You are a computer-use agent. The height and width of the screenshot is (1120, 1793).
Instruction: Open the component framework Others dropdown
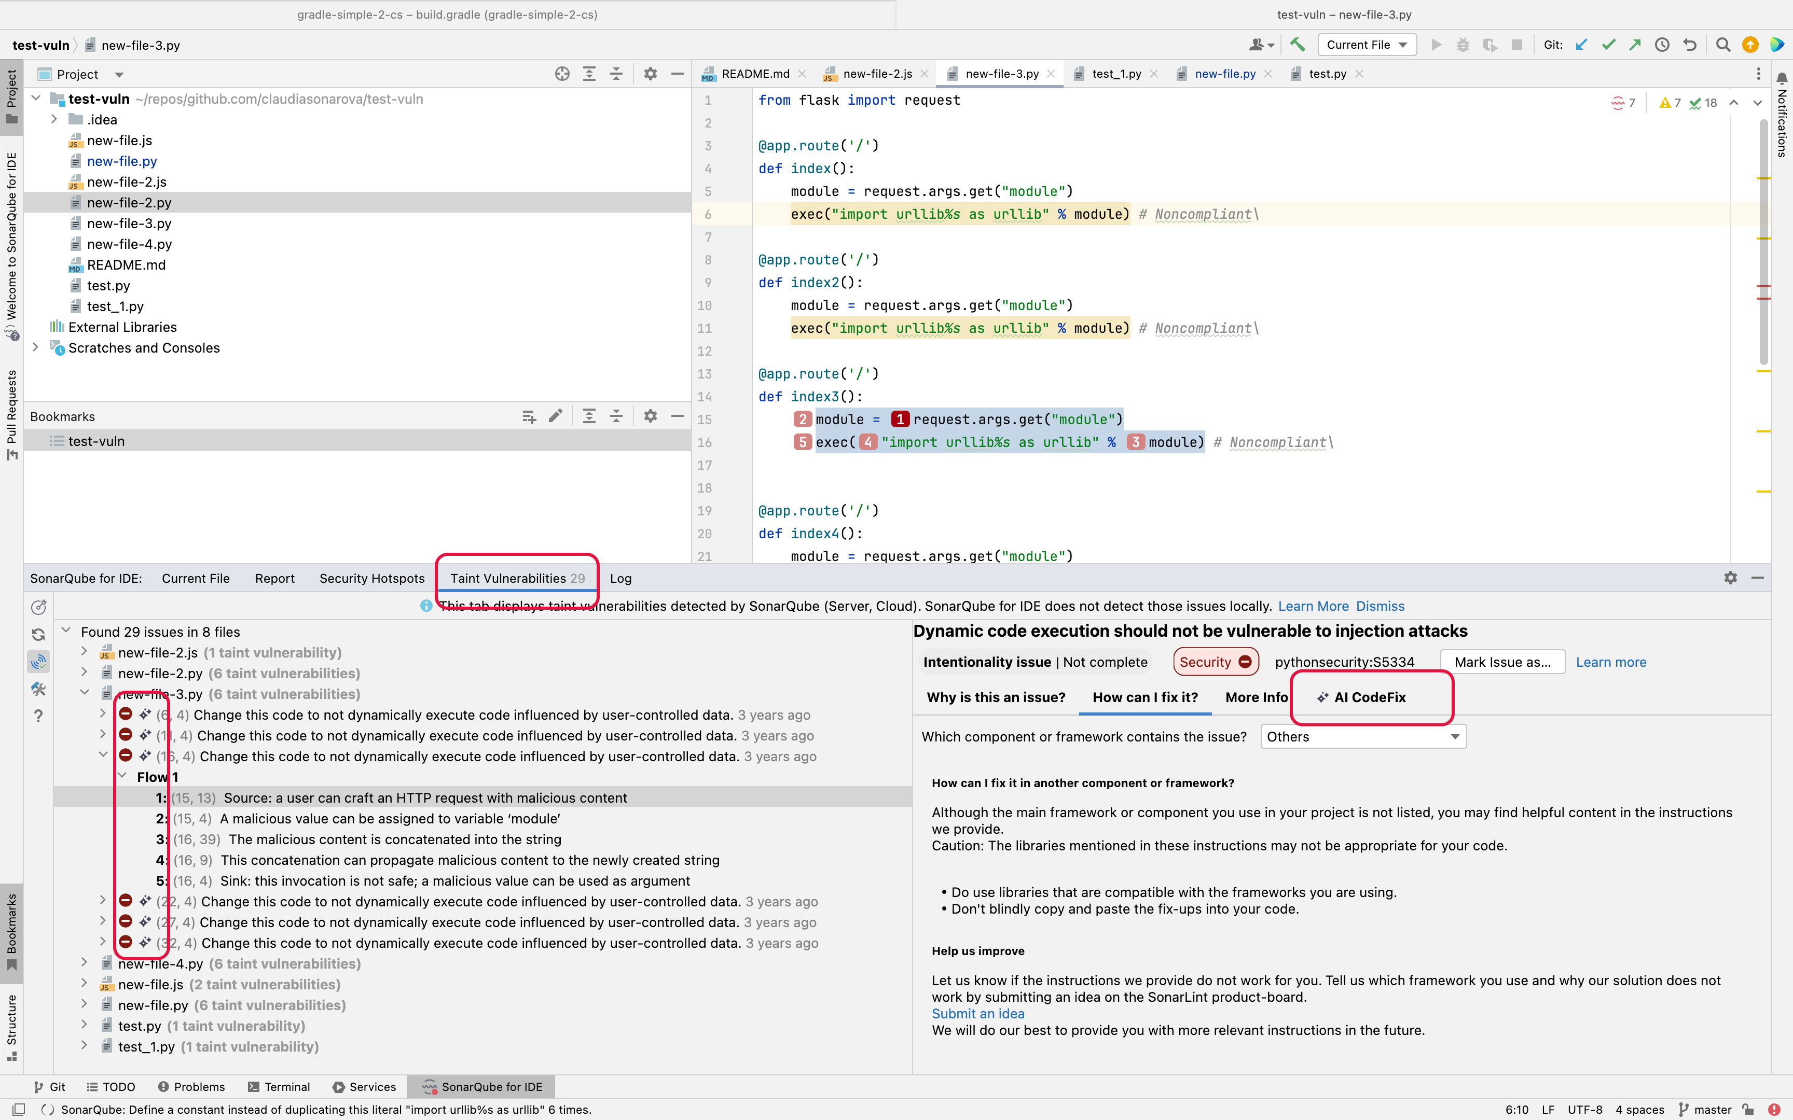(x=1363, y=736)
